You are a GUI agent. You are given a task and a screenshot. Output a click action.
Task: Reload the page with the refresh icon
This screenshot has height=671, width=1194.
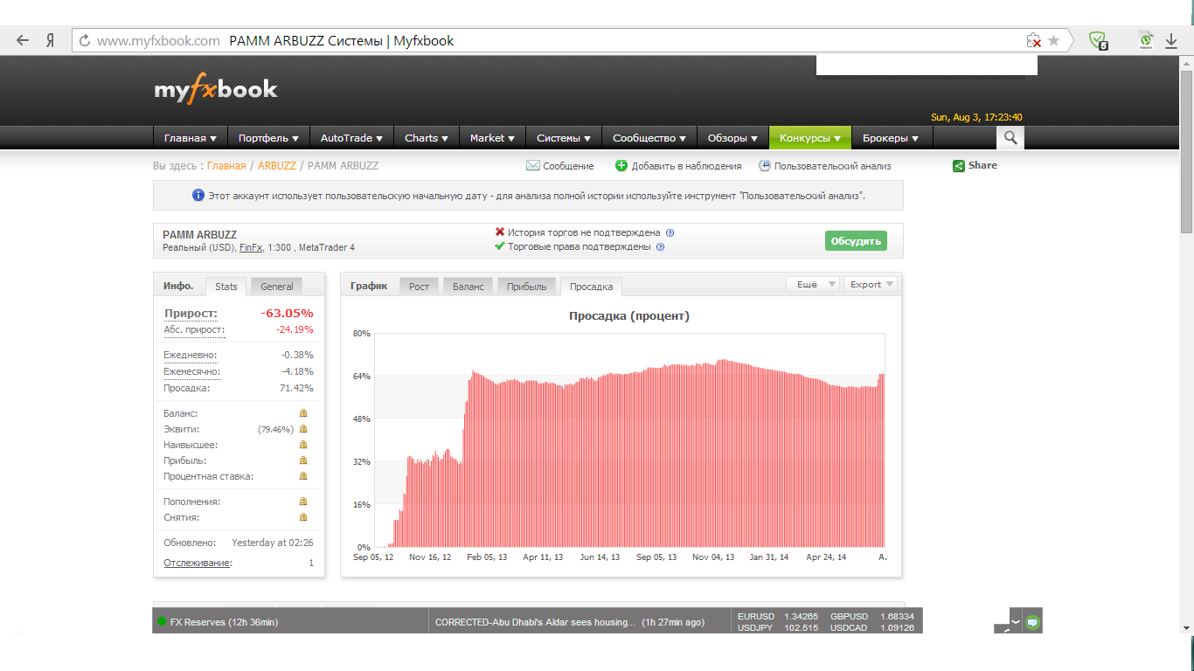[x=85, y=40]
